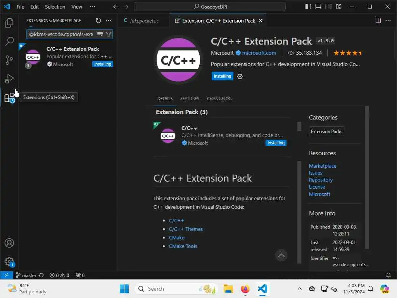
Task: Open the Windows Start menu
Action: click(124, 289)
